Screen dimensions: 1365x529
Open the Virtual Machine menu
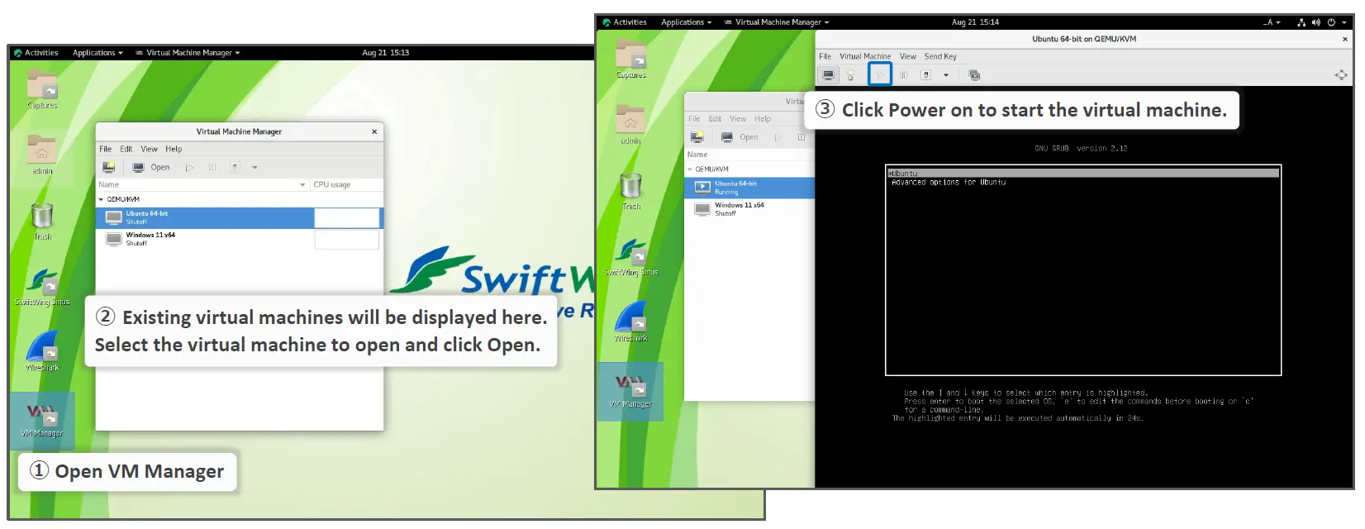click(x=864, y=57)
